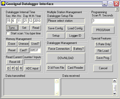This screenshot has height=99, width=120.
Task: Open the Card Reader
Action: coord(75,68)
